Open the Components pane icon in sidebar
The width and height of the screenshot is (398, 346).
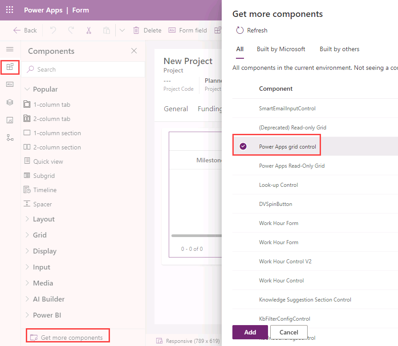pyautogui.click(x=10, y=67)
